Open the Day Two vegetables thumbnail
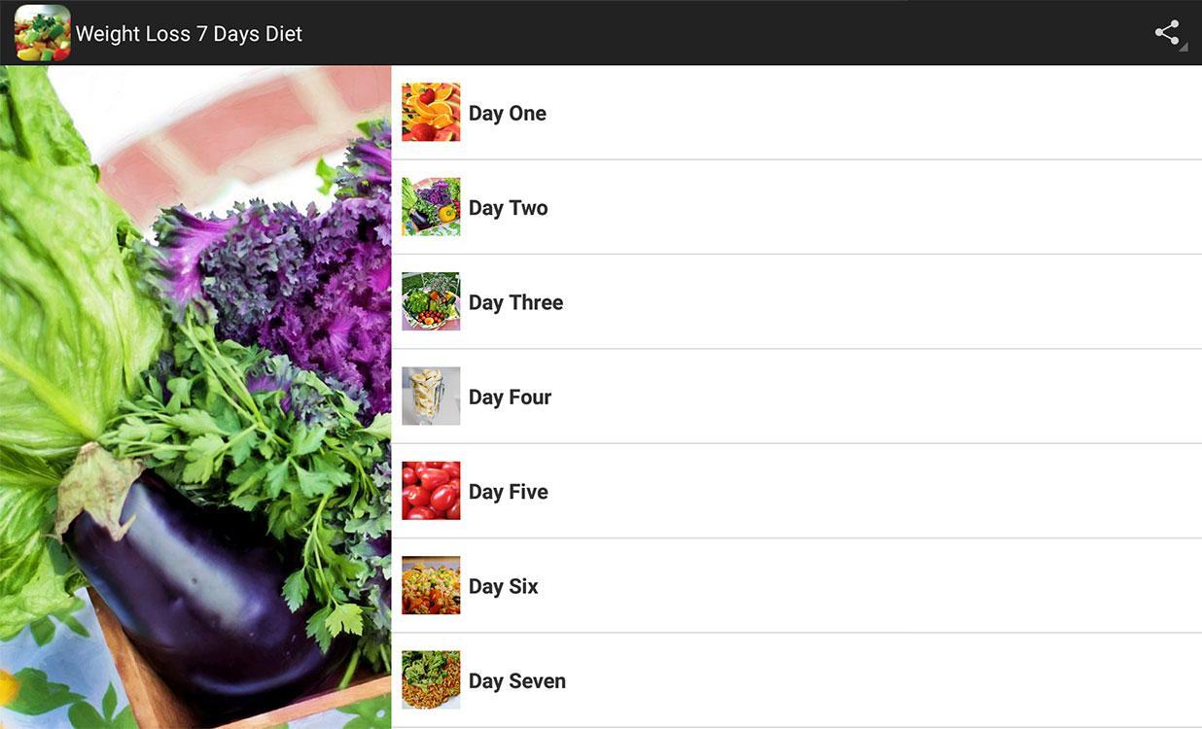 click(431, 207)
